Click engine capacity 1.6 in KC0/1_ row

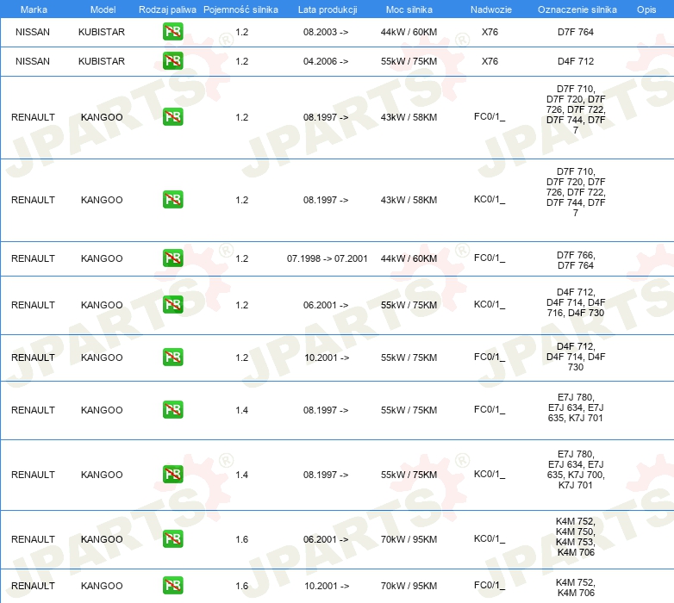(x=241, y=539)
